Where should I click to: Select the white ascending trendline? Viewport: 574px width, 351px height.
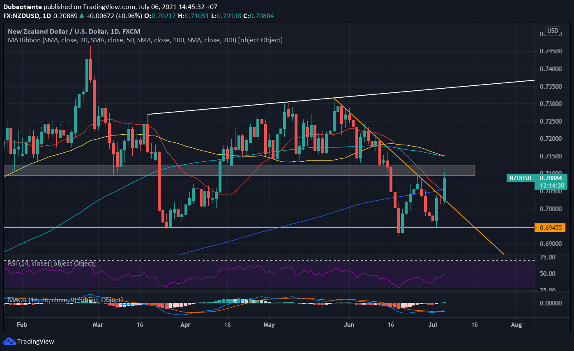click(x=341, y=97)
